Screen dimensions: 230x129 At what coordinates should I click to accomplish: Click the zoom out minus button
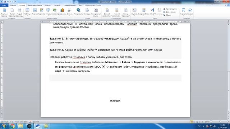[211, 122]
